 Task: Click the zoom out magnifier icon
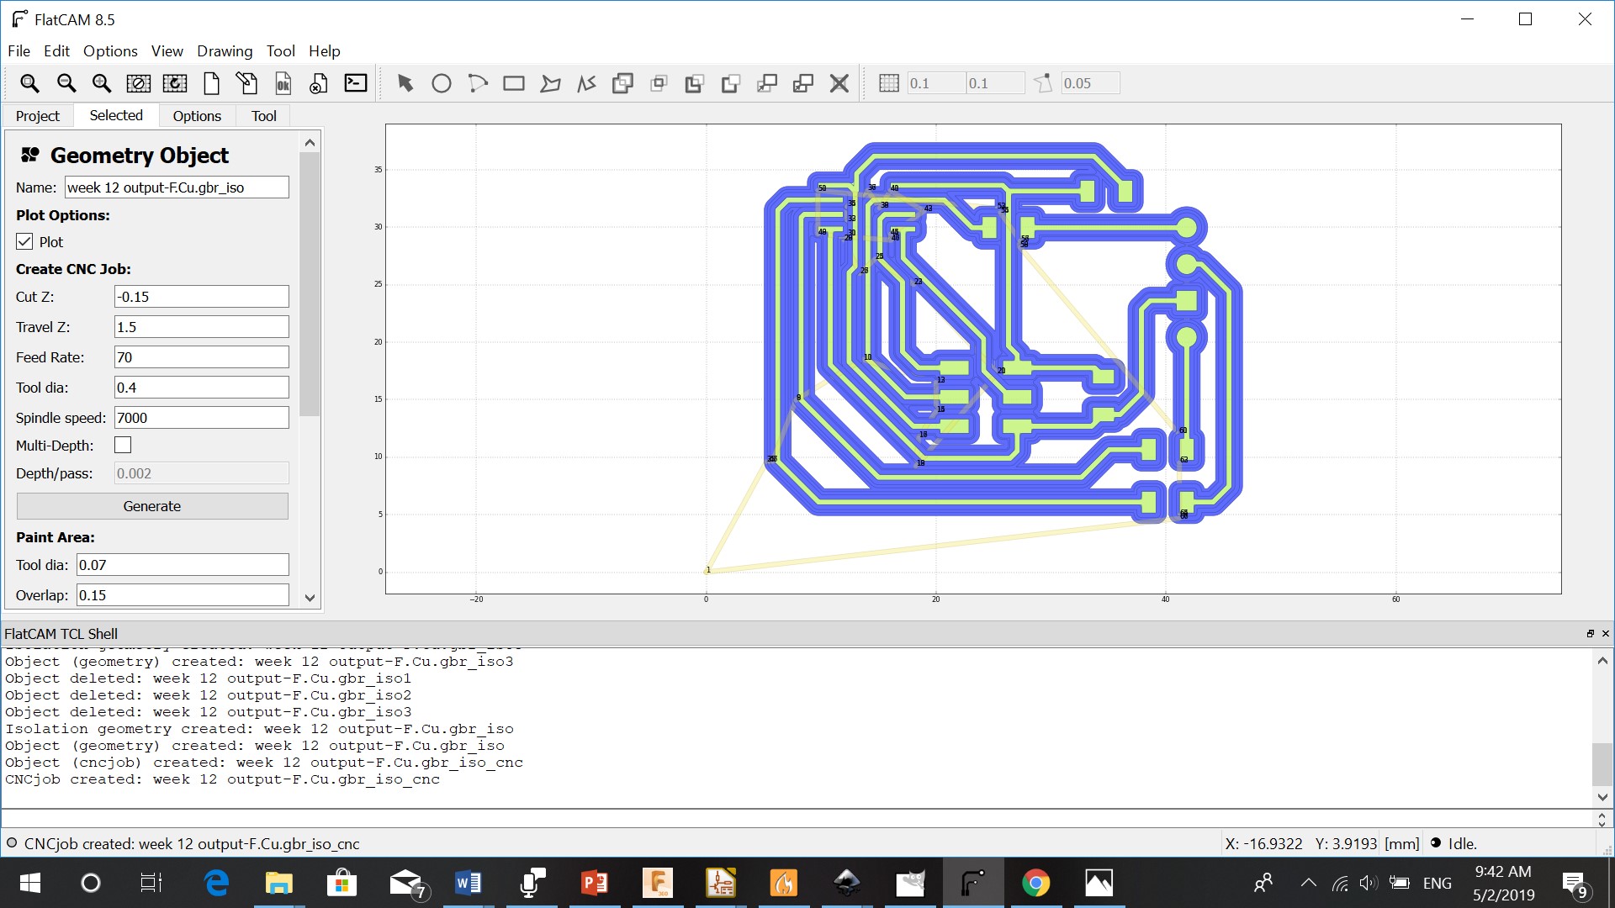pyautogui.click(x=66, y=83)
